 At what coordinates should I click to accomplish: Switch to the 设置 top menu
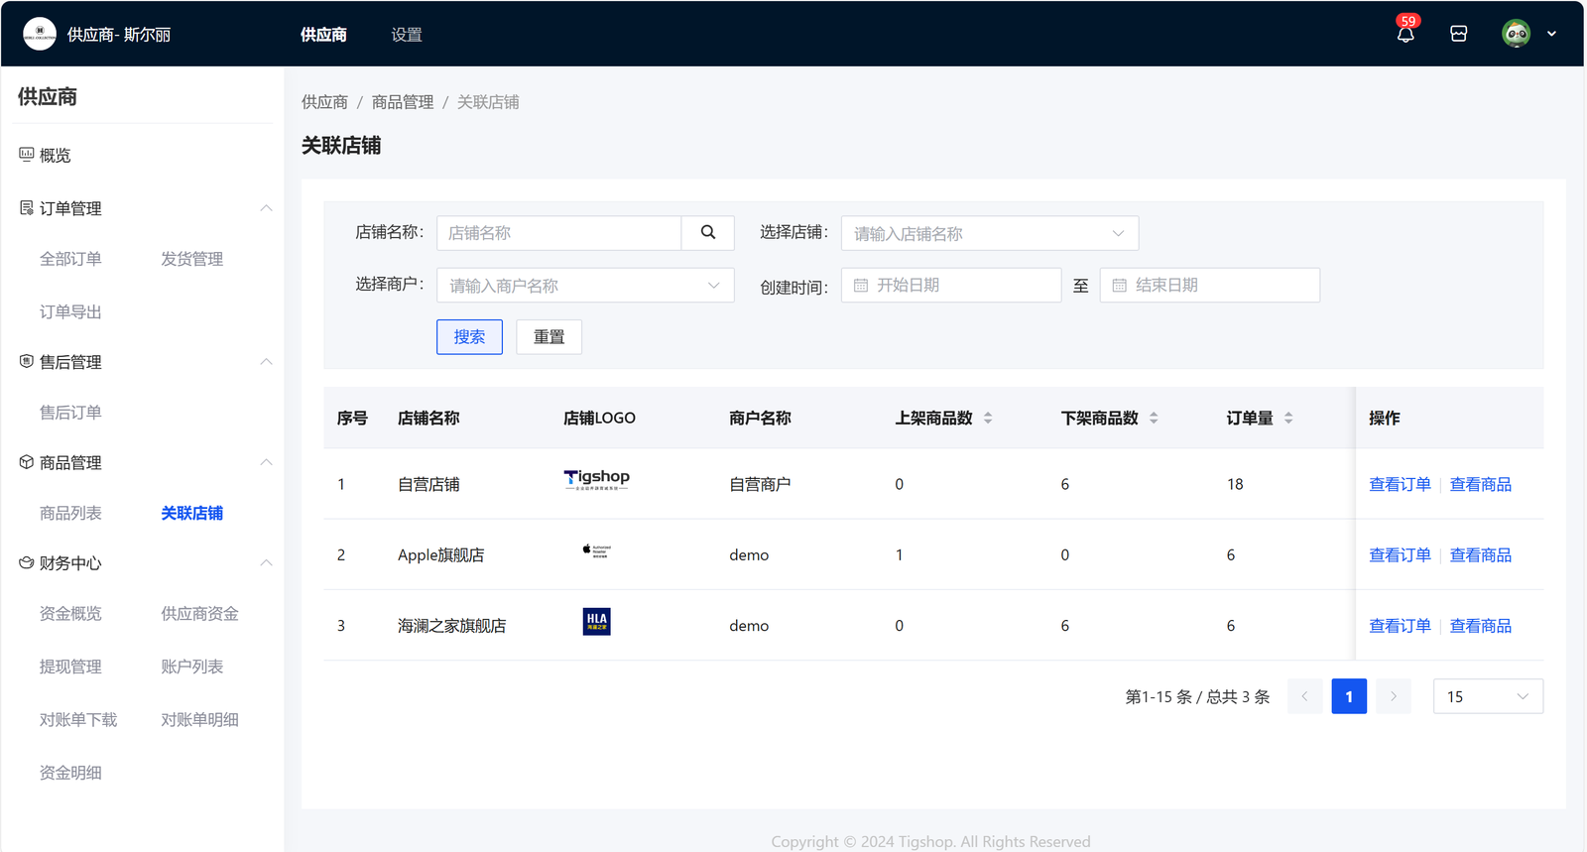pos(407,35)
